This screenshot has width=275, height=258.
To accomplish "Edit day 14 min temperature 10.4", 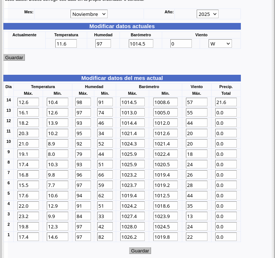I will coord(58,102).
